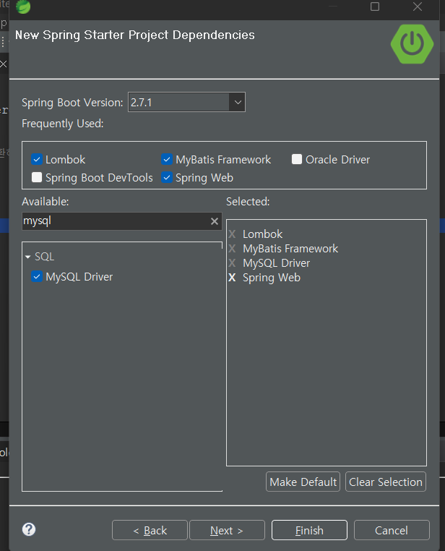The image size is (445, 551).
Task: Uncheck the MyBatis Framework checkbox
Action: coord(167,159)
